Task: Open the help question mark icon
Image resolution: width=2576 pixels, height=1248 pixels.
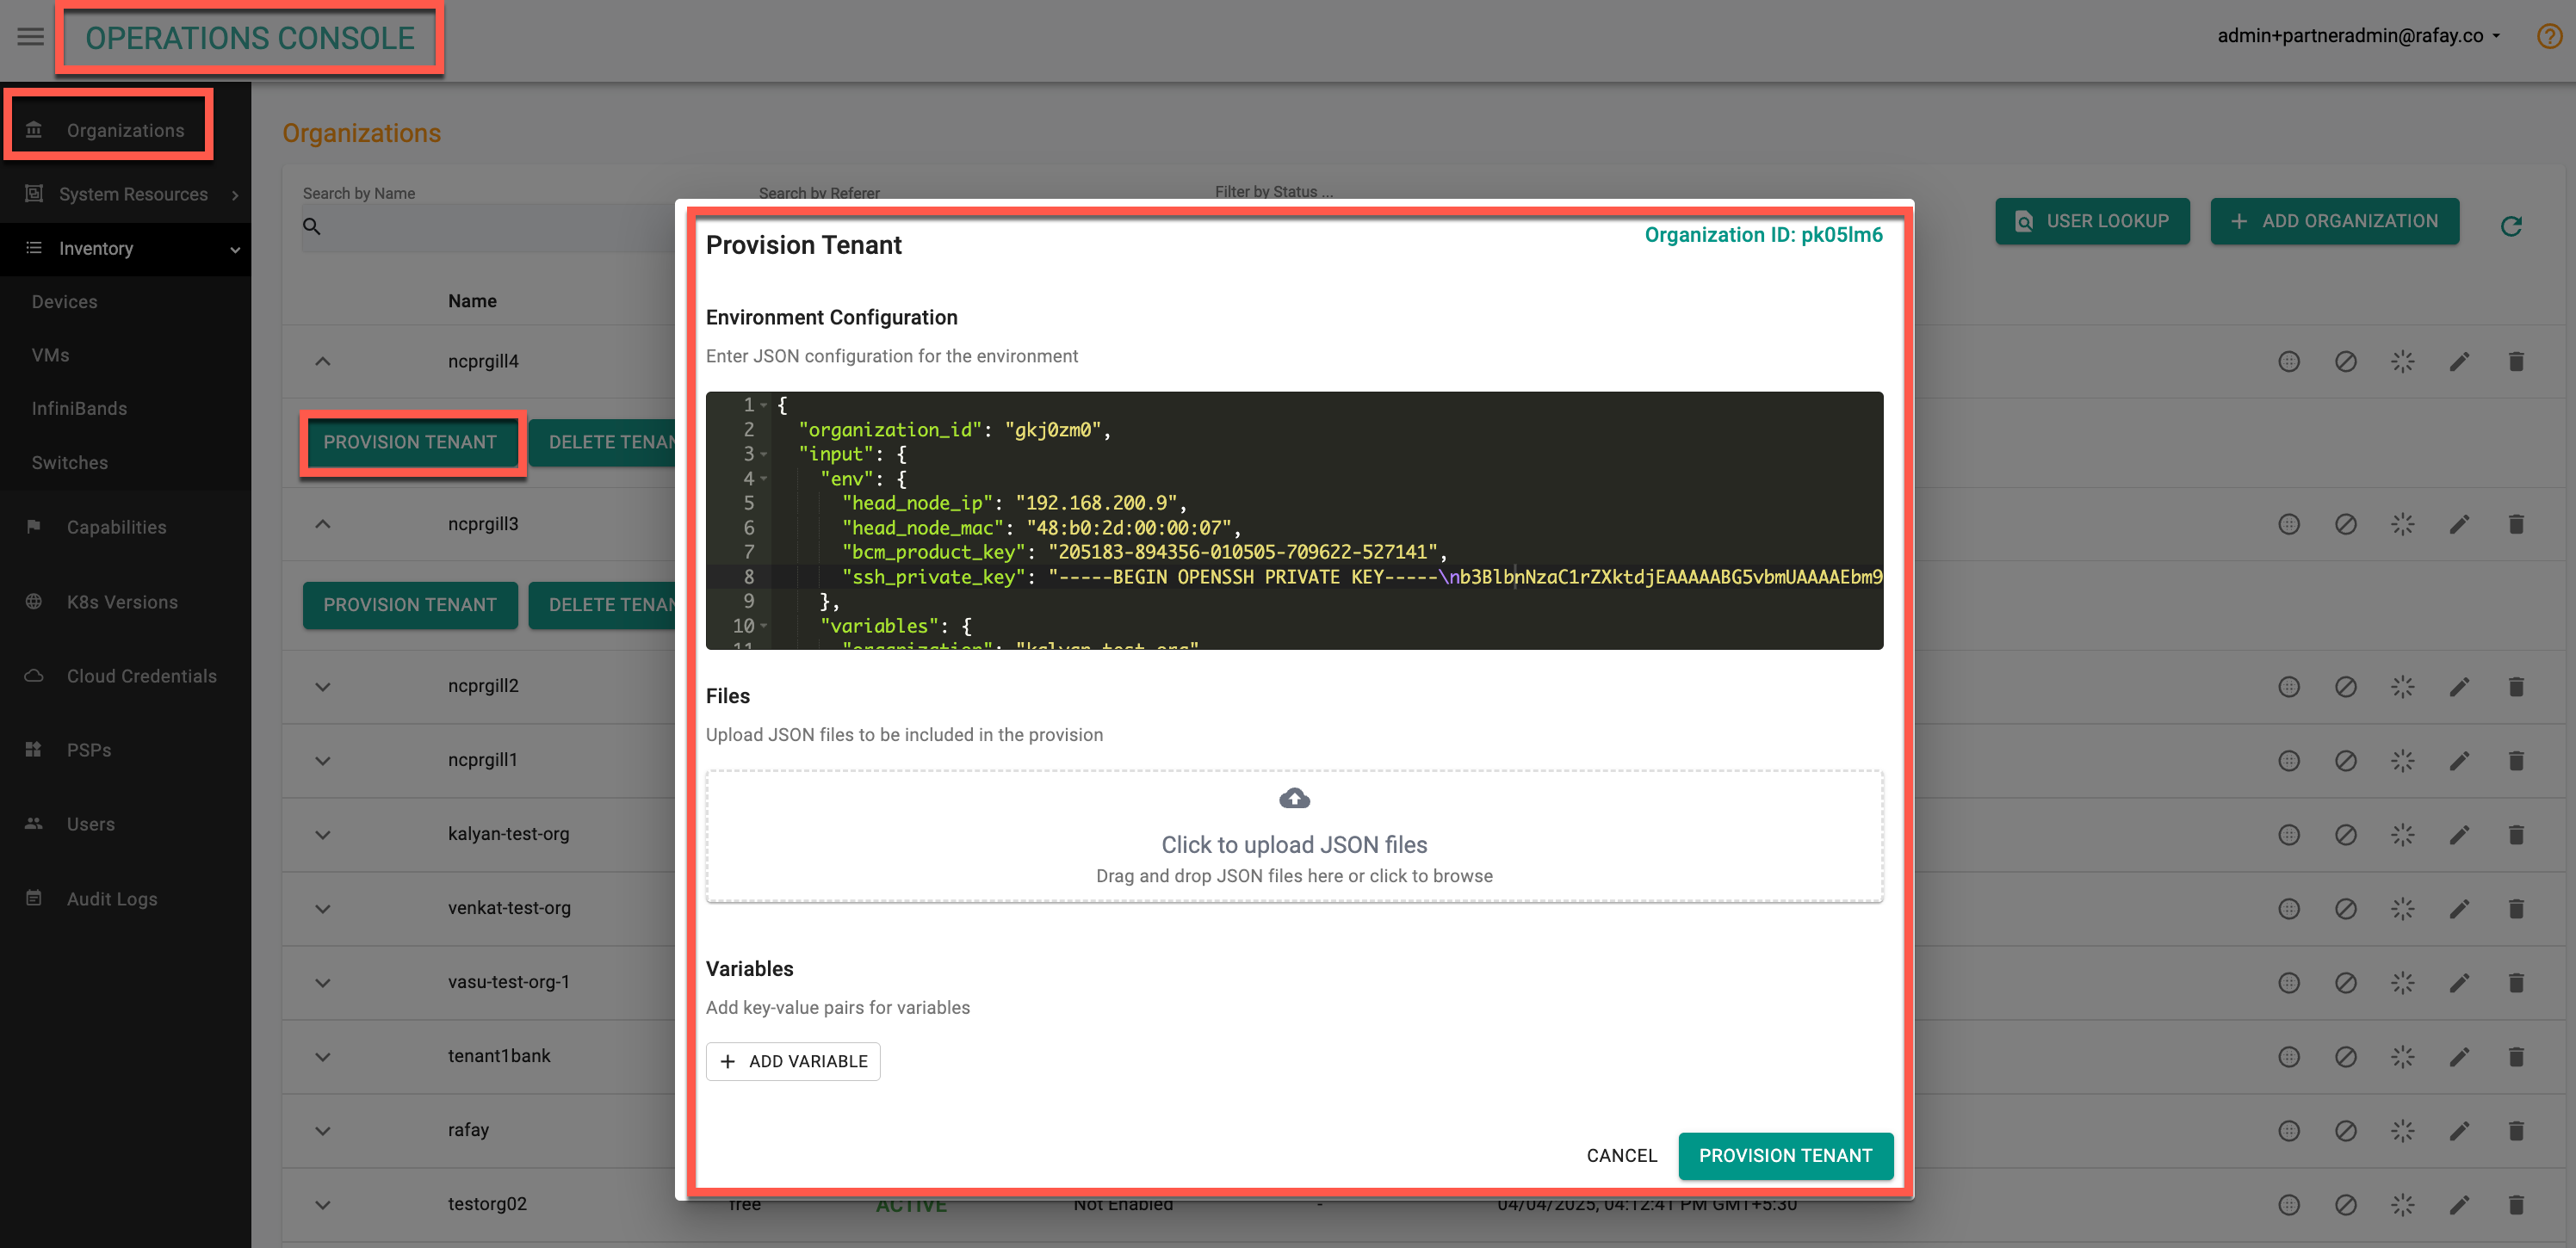Action: [x=2547, y=36]
